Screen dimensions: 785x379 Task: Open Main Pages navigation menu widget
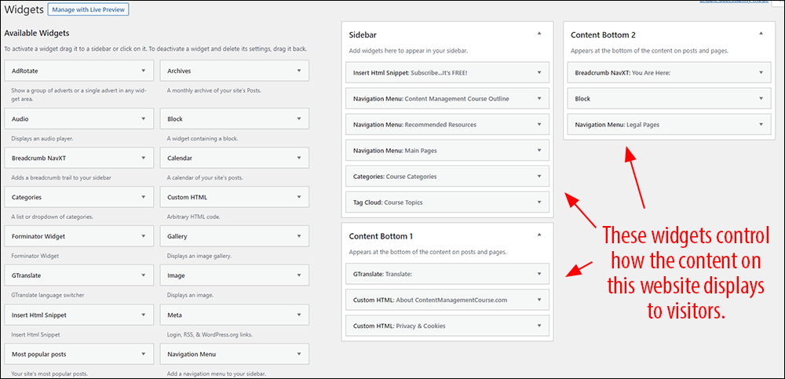pos(447,150)
